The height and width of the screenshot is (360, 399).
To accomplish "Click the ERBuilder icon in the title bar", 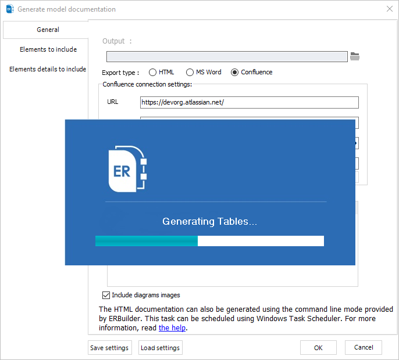I will 10,9.
